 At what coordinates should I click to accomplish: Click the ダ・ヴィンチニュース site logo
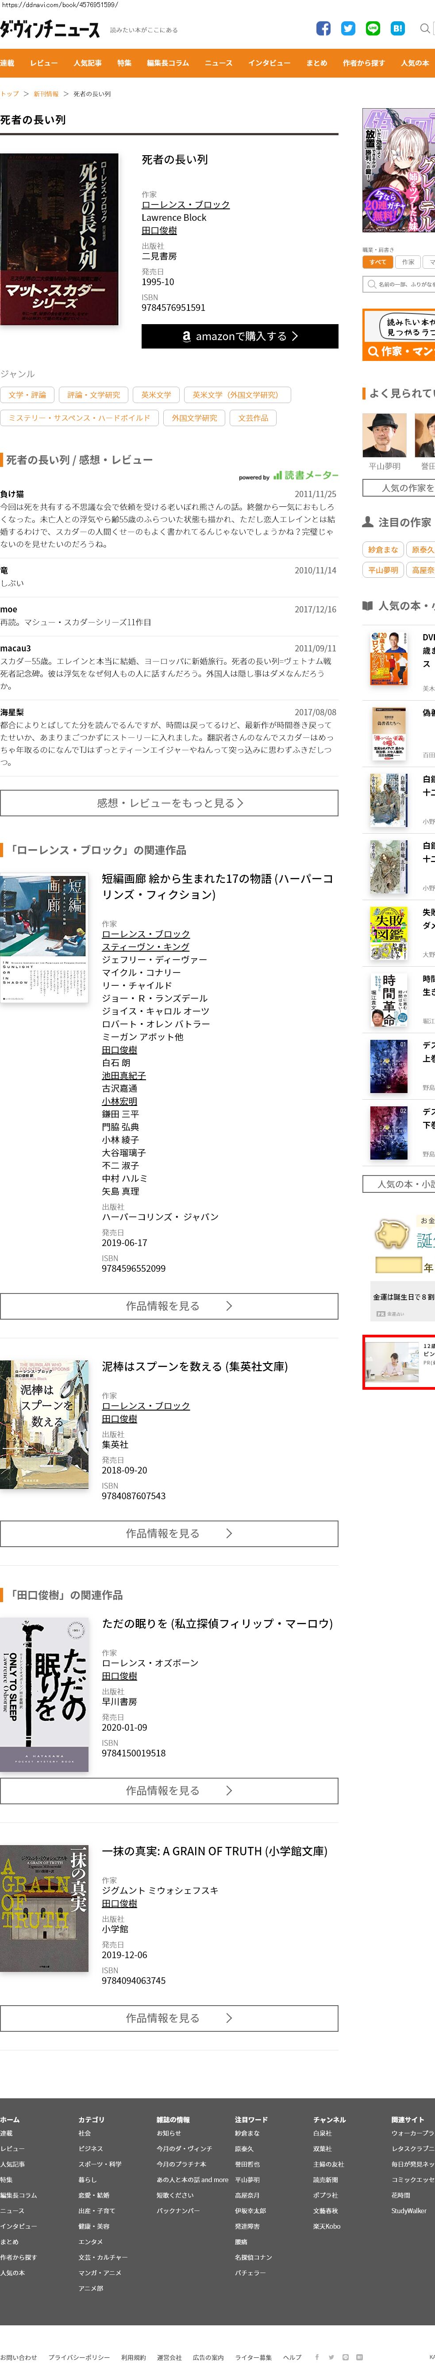(50, 30)
